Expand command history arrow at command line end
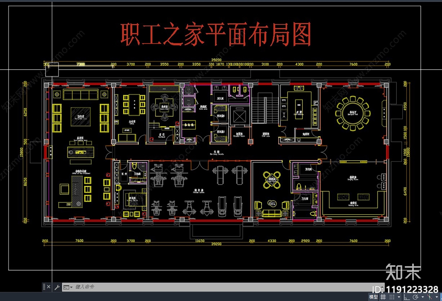Viewport: 442px width, 301px height. [x=382, y=287]
